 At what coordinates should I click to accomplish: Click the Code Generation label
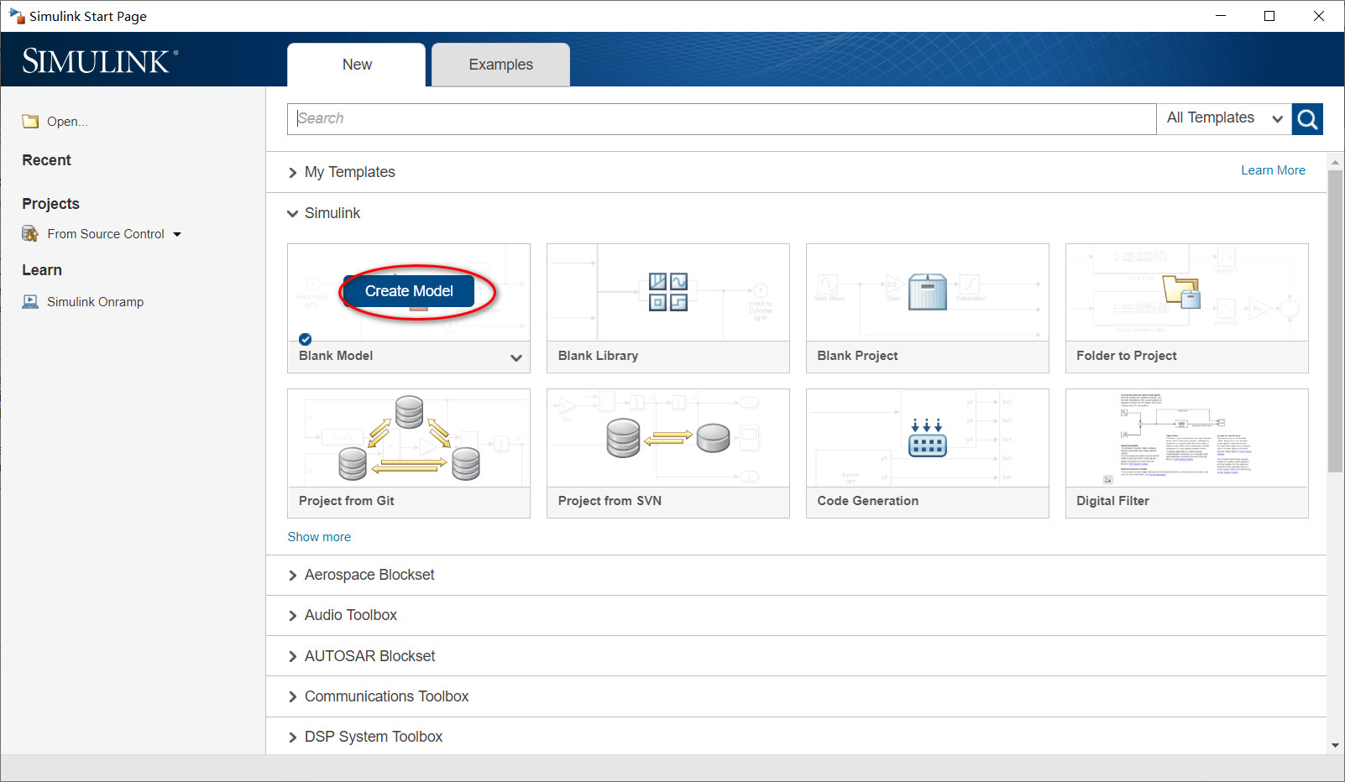tap(868, 501)
